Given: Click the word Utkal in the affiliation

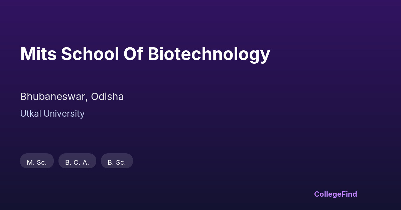Looking at the screenshot, I should pos(30,114).
